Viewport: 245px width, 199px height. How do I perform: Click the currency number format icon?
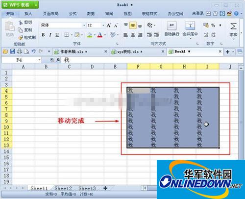click(206, 25)
